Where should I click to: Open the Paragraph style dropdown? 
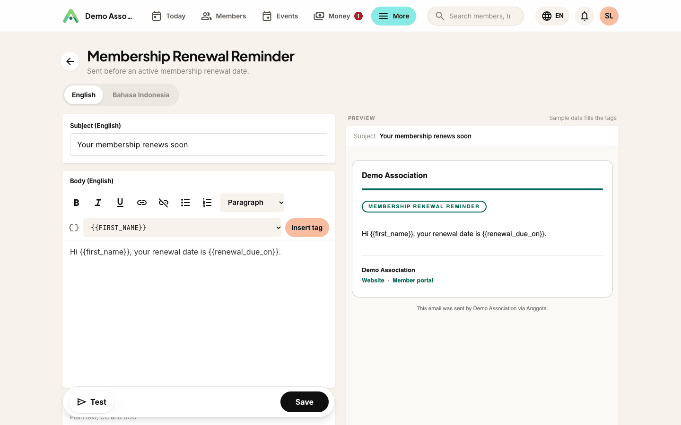(x=252, y=203)
